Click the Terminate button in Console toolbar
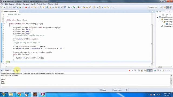Image resolution: width=173 pixels, height=97 pixels. pyautogui.click(x=129, y=71)
